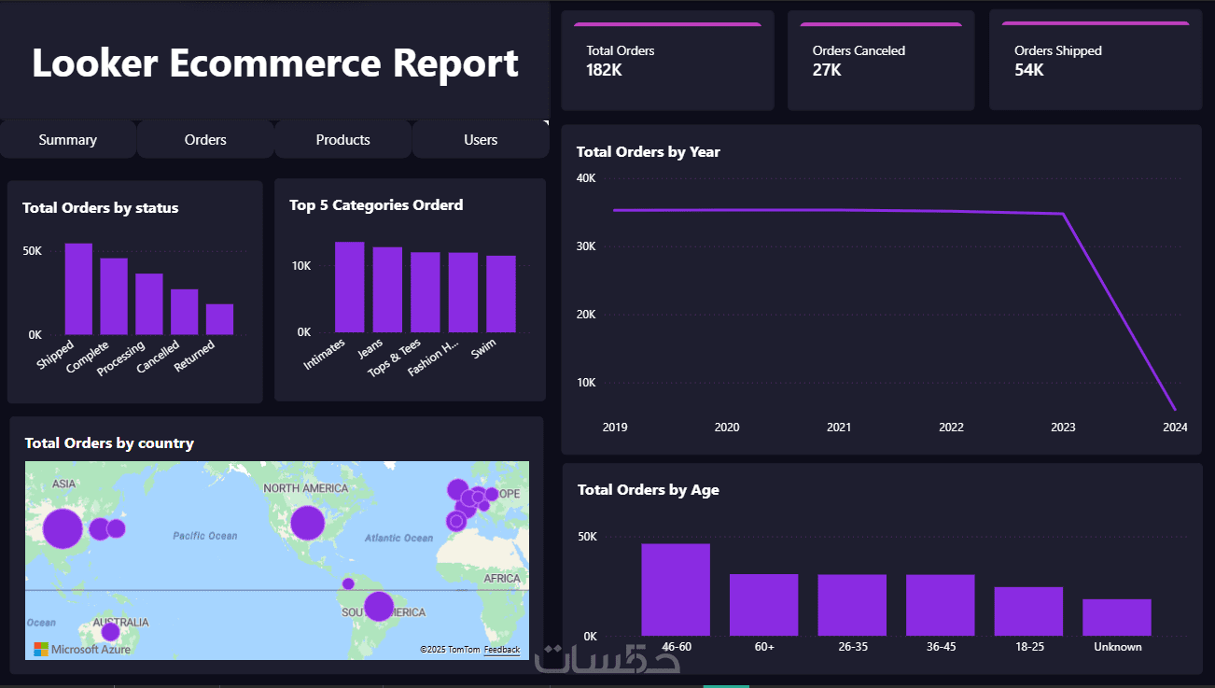Screen dimensions: 1215x688
Task: Click the 36-45 bar in the age chart
Action: coord(941,605)
